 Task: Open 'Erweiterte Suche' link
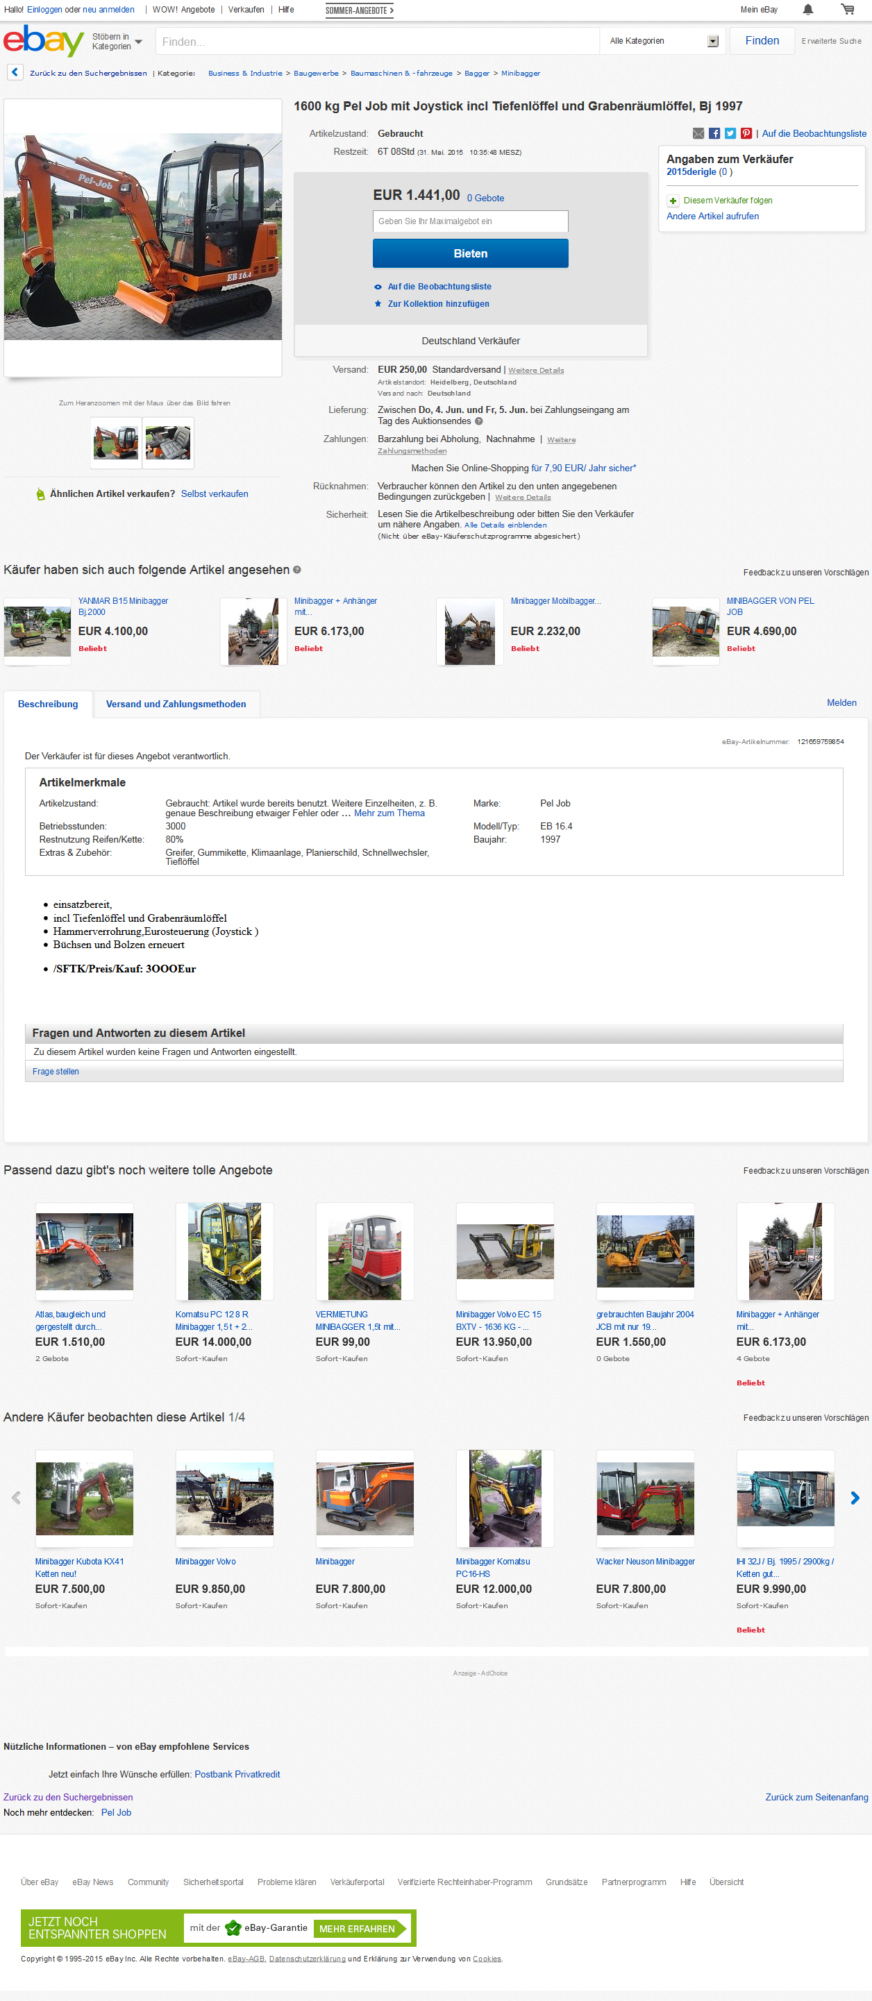coord(831,41)
